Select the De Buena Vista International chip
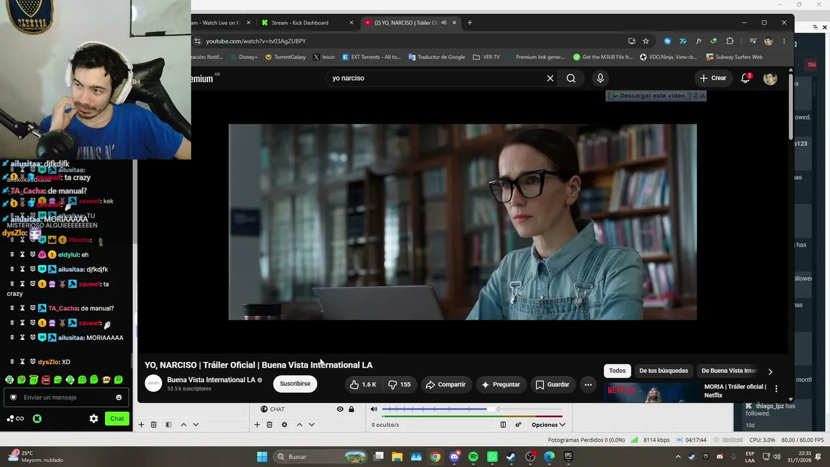This screenshot has height=467, width=830. coord(729,371)
